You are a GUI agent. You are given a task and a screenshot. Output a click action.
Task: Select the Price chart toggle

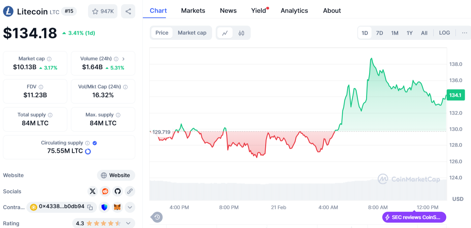[x=162, y=33]
